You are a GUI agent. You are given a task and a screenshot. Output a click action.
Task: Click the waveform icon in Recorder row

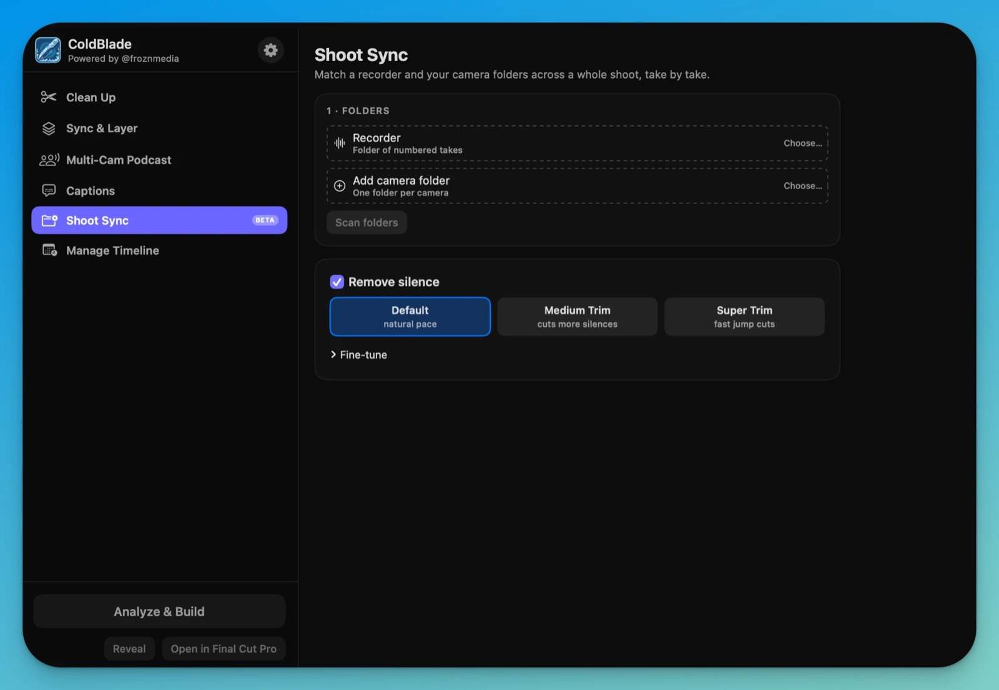(x=340, y=143)
